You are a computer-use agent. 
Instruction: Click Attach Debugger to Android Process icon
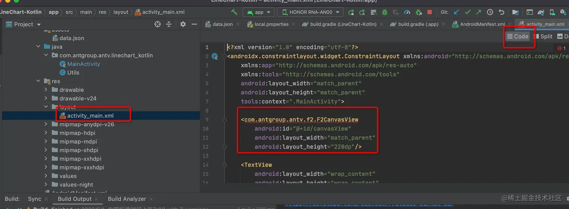click(418, 12)
